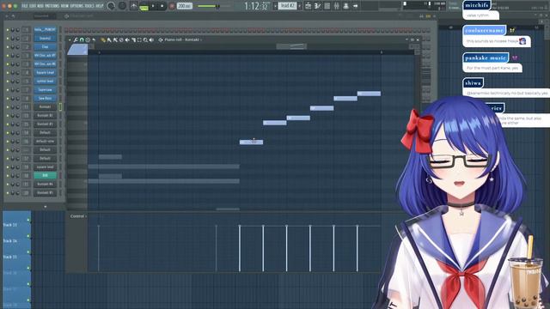Select the Zoom magnifier tool
The image size is (550, 309).
[145, 40]
